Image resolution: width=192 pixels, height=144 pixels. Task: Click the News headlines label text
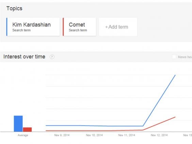[185, 57]
